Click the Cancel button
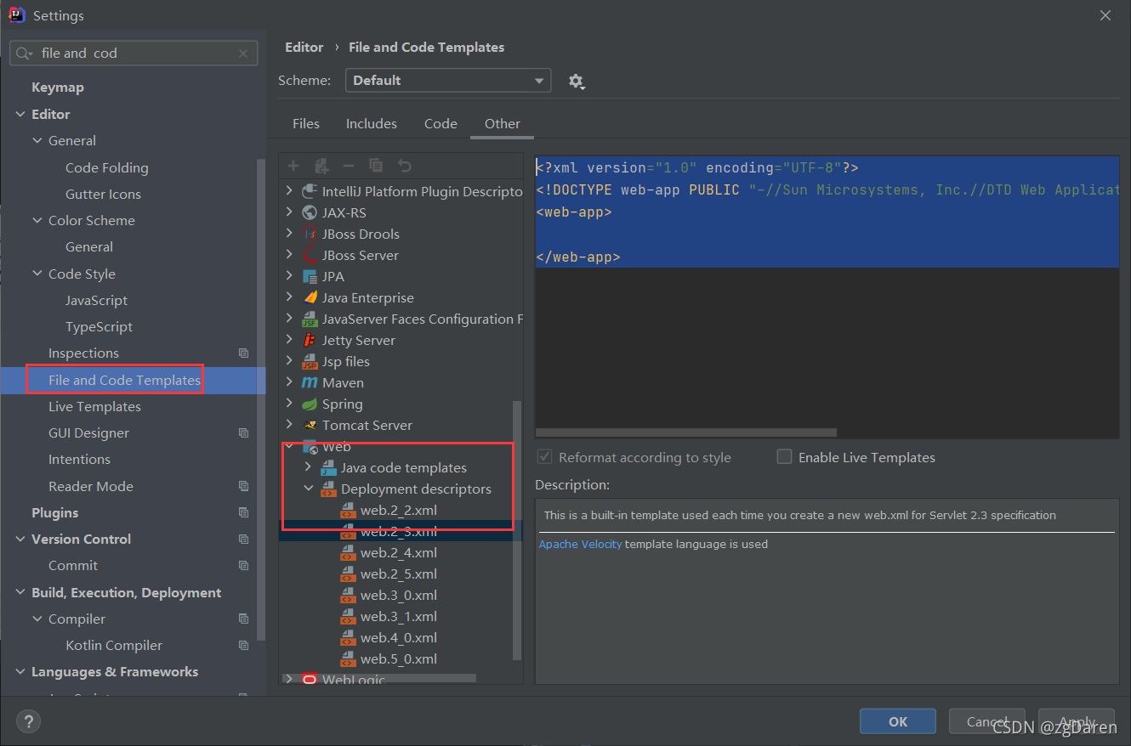 [987, 721]
